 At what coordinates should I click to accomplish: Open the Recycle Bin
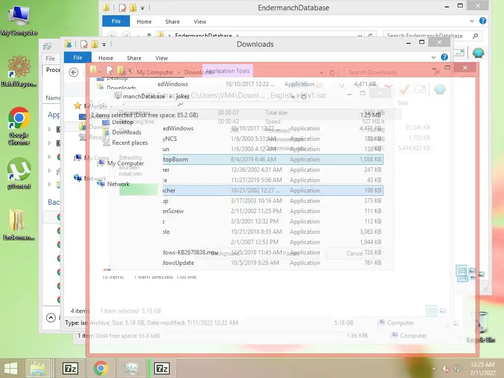pos(481,327)
